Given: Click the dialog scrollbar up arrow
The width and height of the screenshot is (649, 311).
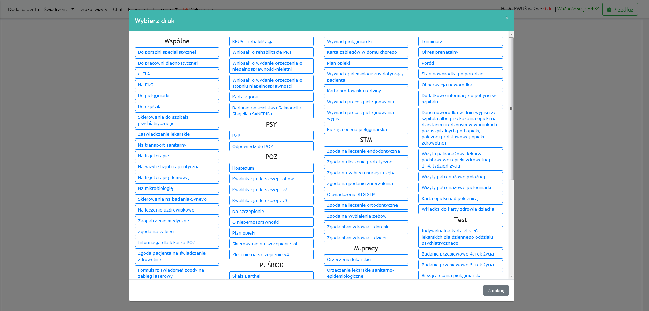Looking at the screenshot, I should coord(511,34).
